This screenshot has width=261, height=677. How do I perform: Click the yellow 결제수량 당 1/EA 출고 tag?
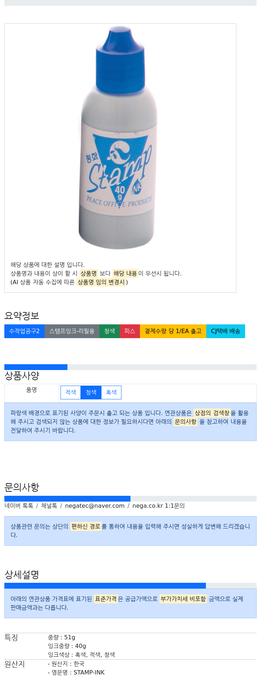[173, 331]
